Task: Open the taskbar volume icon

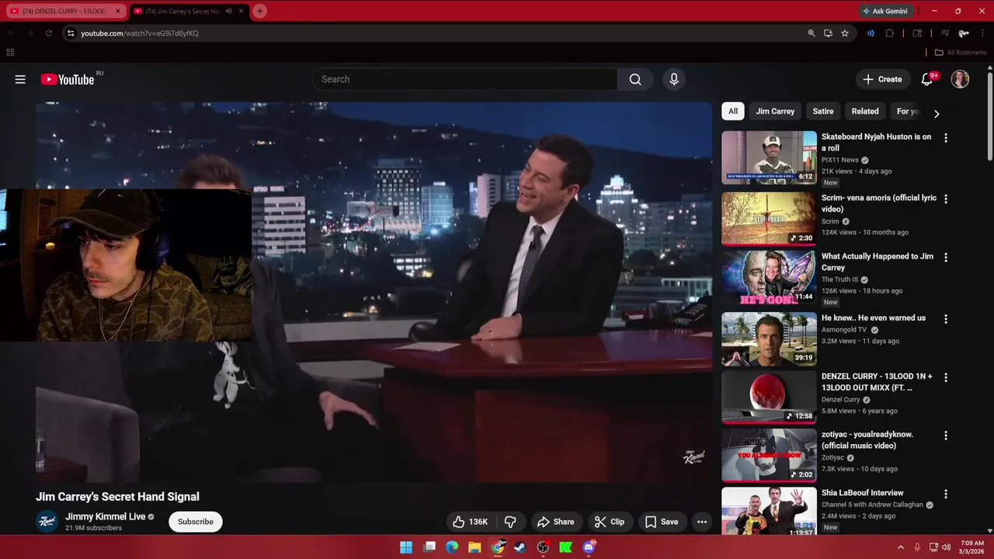Action: point(946,547)
